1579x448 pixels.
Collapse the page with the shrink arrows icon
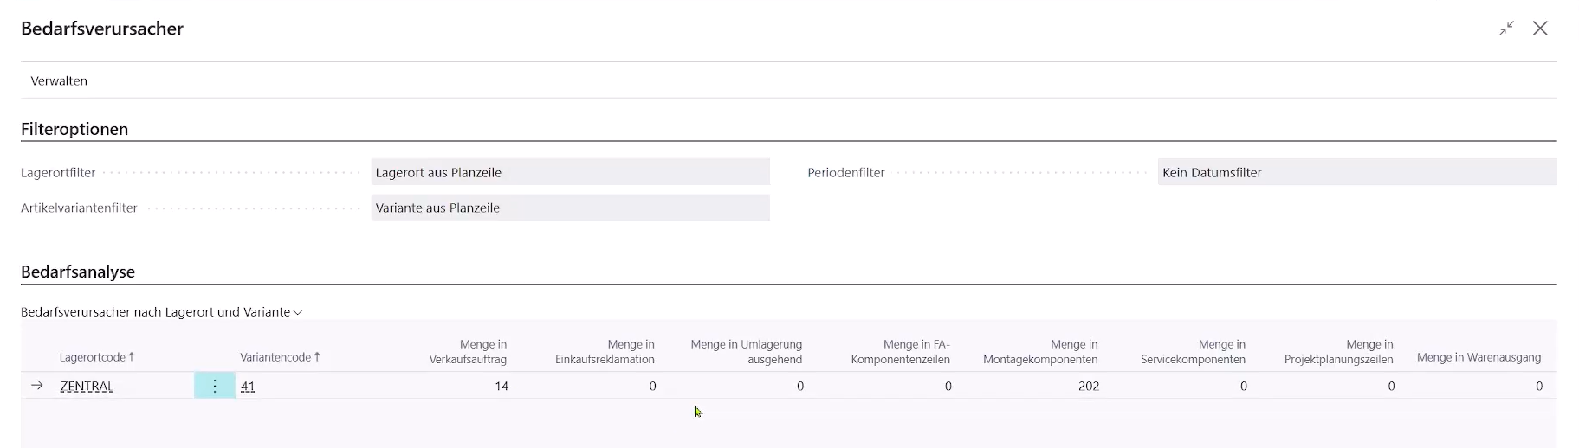click(1506, 29)
